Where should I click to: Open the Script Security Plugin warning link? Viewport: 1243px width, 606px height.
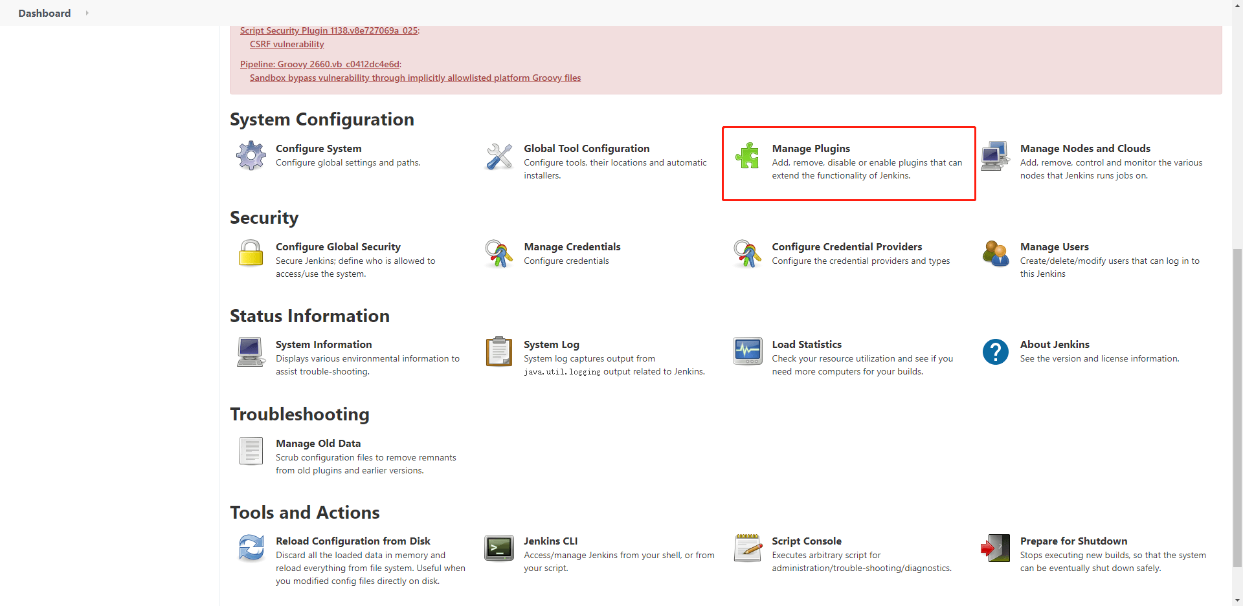[329, 30]
